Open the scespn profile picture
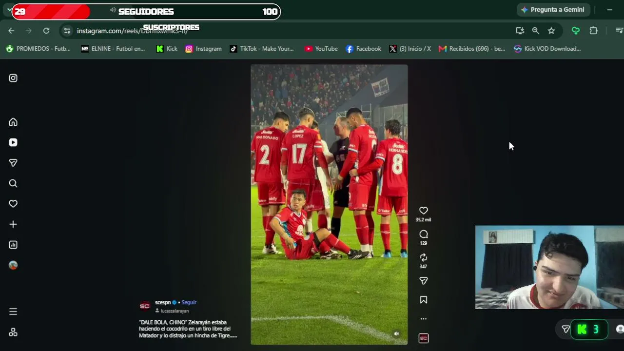Image resolution: width=624 pixels, height=351 pixels. [x=145, y=306]
